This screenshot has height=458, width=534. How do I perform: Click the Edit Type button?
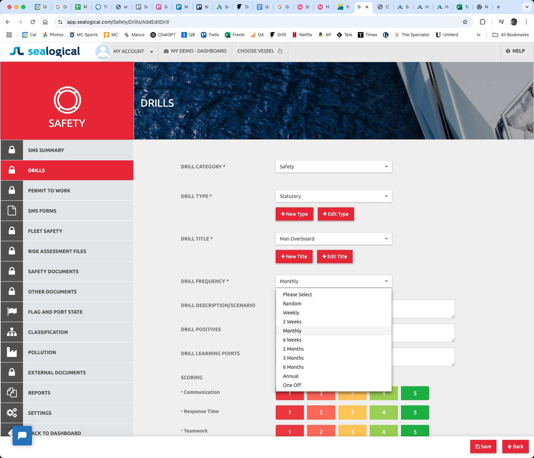(336, 214)
